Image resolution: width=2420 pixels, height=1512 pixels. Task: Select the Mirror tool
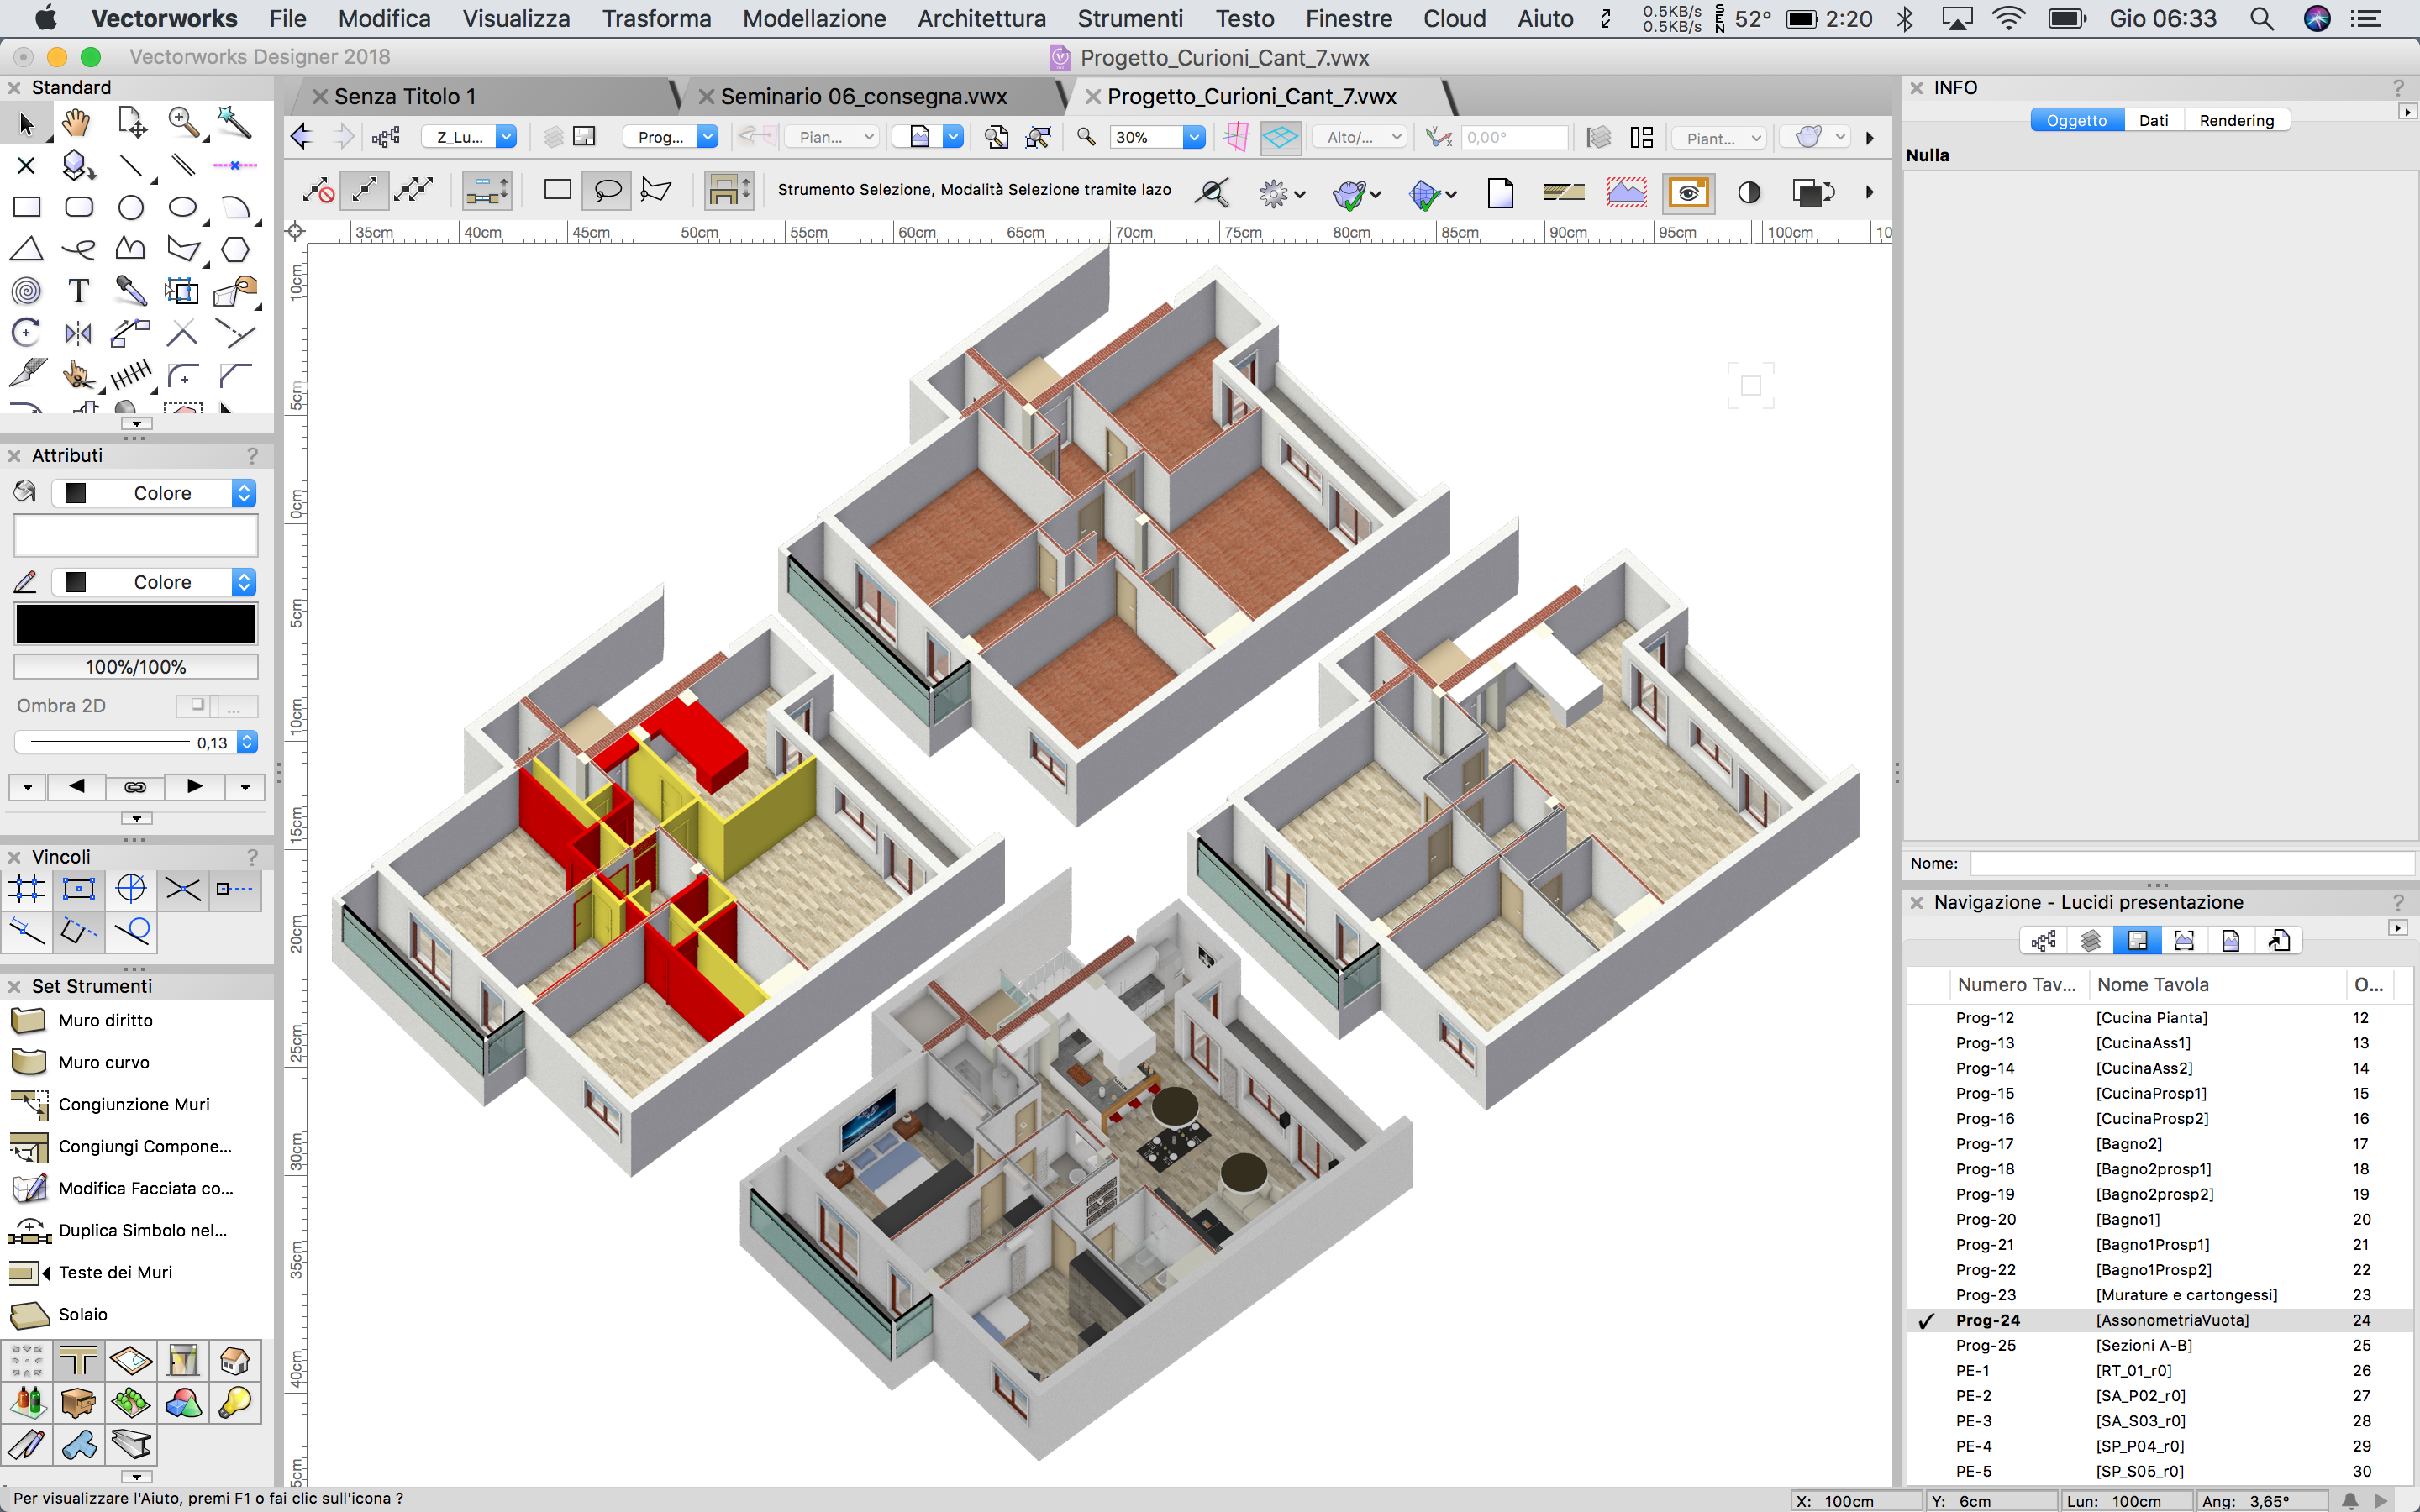pyautogui.click(x=78, y=333)
